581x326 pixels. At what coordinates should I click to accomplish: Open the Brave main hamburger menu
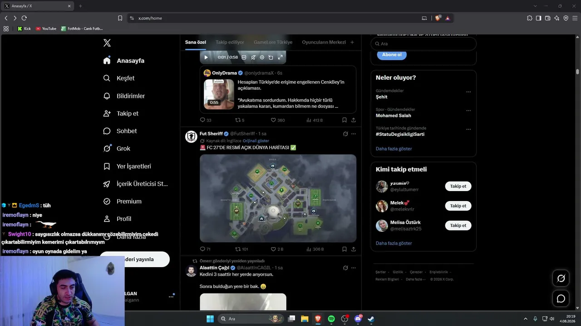pyautogui.click(x=574, y=18)
